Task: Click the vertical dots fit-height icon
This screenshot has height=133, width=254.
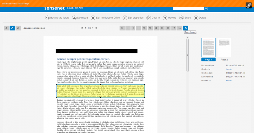Action: tap(133, 28)
